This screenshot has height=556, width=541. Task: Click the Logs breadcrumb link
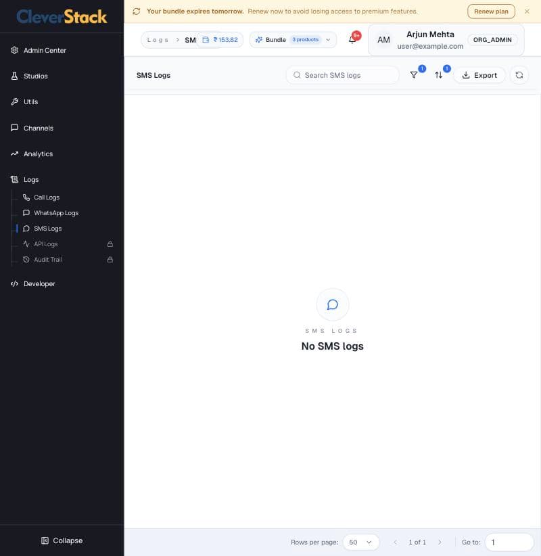158,40
